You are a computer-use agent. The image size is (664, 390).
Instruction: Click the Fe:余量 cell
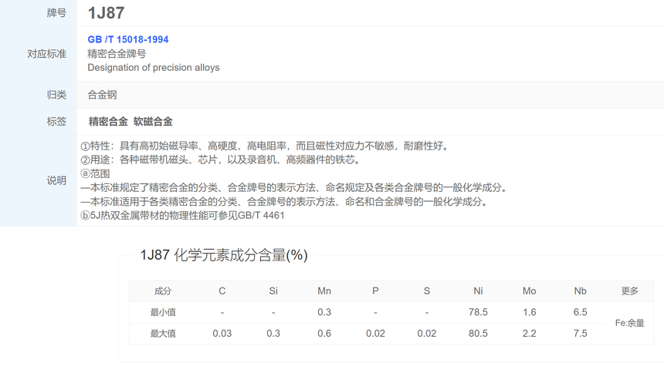[x=630, y=323]
